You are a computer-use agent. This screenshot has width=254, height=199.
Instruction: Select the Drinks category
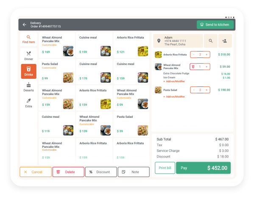point(29,72)
